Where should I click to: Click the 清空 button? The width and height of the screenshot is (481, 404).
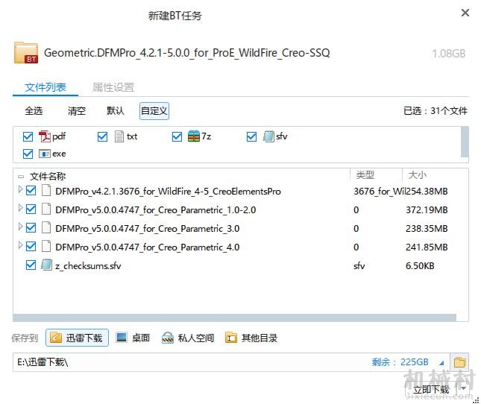(x=77, y=110)
